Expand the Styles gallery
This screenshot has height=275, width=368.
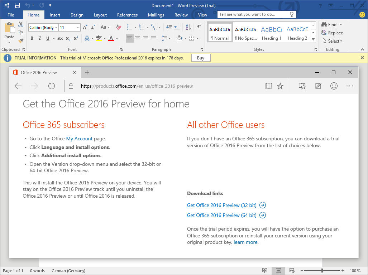point(313,40)
